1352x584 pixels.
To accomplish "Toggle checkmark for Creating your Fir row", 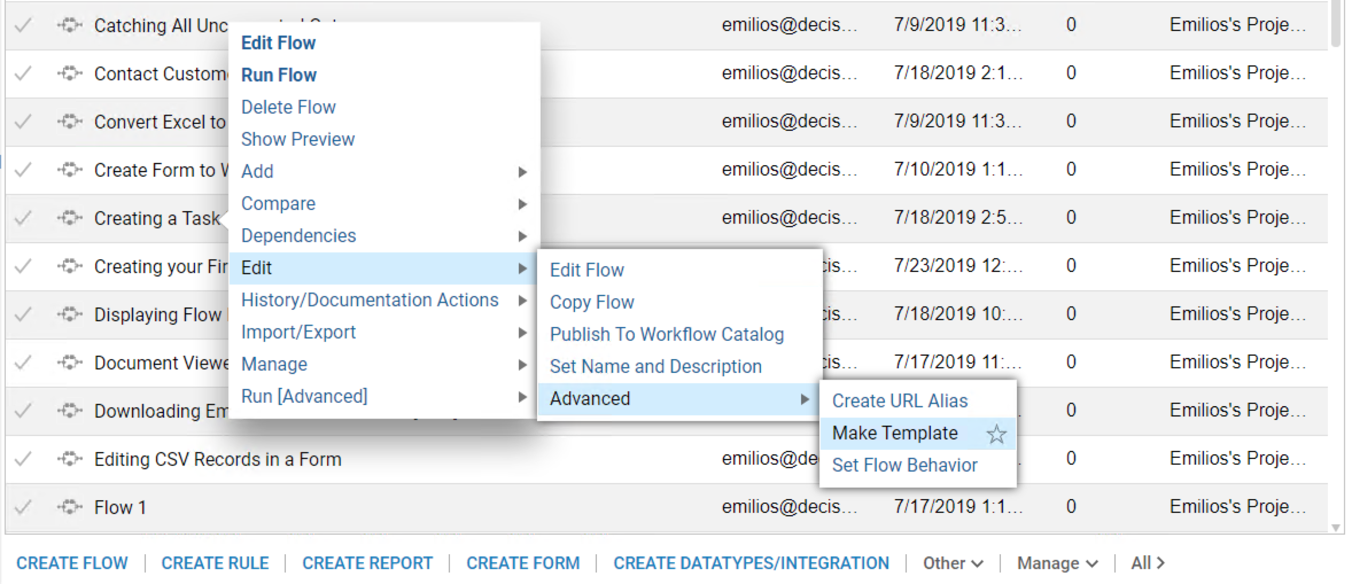I will pyautogui.click(x=23, y=266).
